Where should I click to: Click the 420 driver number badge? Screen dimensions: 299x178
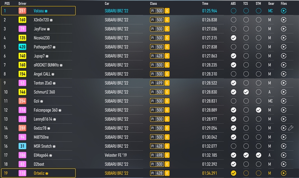[22, 47]
